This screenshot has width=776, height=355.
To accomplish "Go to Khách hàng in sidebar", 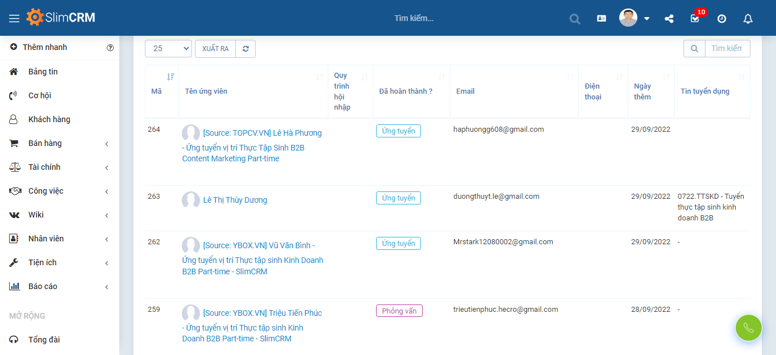I will point(49,119).
